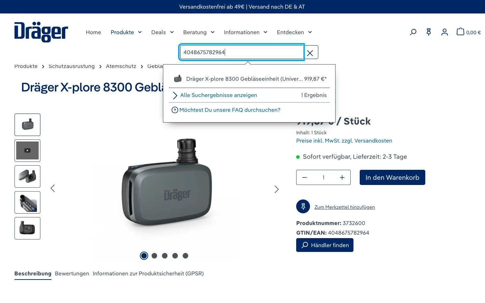The width and height of the screenshot is (485, 303).
Task: Expand the Deals dropdown menu
Action: [162, 32]
